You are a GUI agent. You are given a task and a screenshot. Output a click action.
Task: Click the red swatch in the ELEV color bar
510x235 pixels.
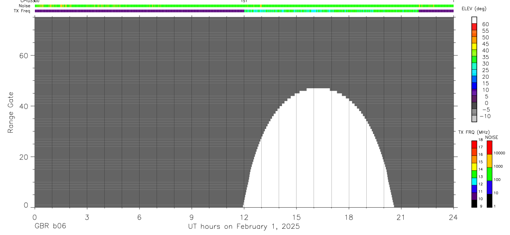474,27
